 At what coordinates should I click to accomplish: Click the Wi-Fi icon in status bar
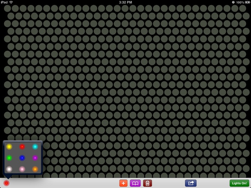(11, 2)
